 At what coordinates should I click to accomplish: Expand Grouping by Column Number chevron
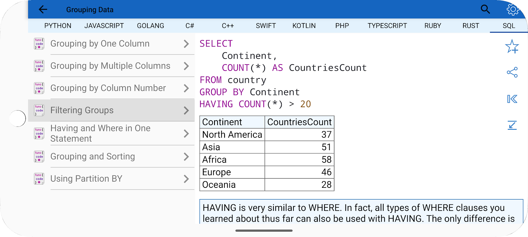coord(186,88)
